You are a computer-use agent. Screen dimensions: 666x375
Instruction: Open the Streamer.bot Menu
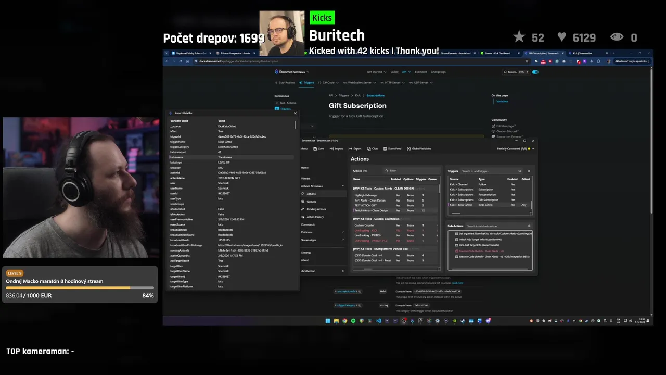point(304,149)
